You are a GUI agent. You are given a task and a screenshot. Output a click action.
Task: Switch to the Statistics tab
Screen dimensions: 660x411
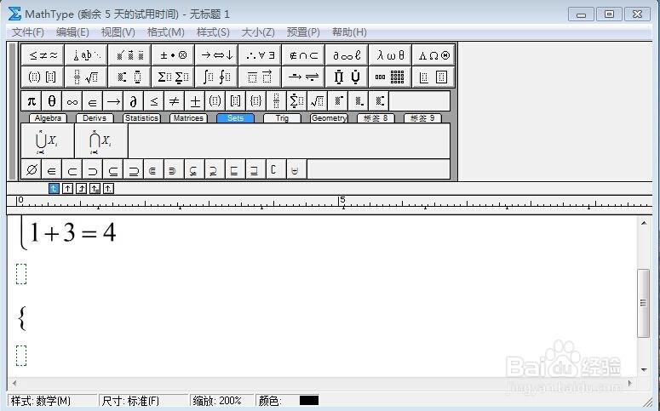(141, 118)
